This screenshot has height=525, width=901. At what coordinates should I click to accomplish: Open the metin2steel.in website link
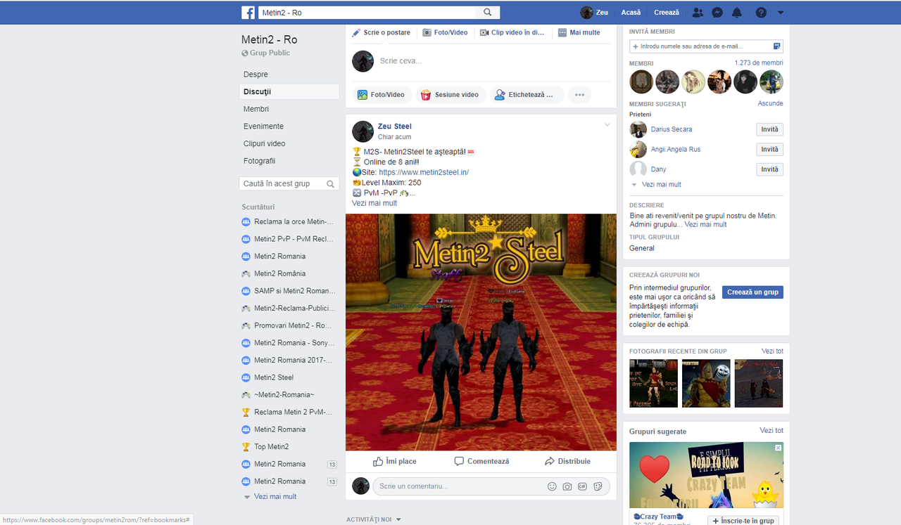coord(424,172)
